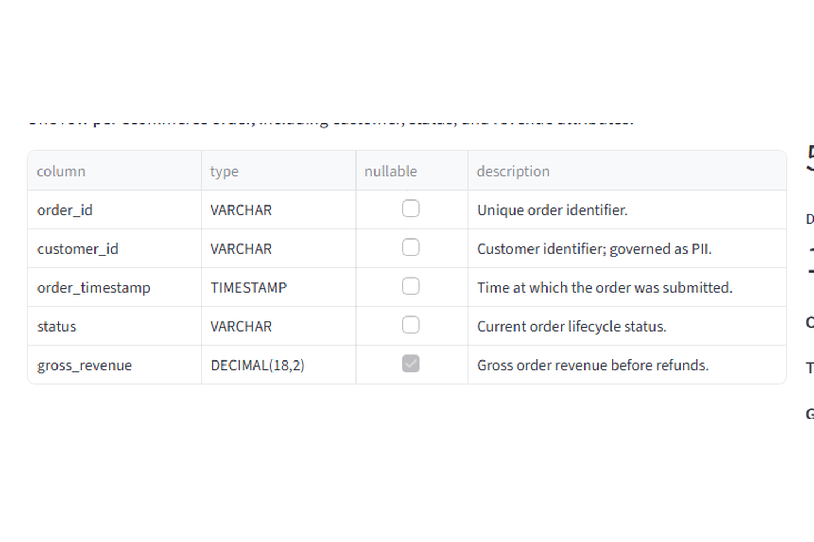Select the status column name cell
This screenshot has width=814, height=542.
(x=115, y=326)
